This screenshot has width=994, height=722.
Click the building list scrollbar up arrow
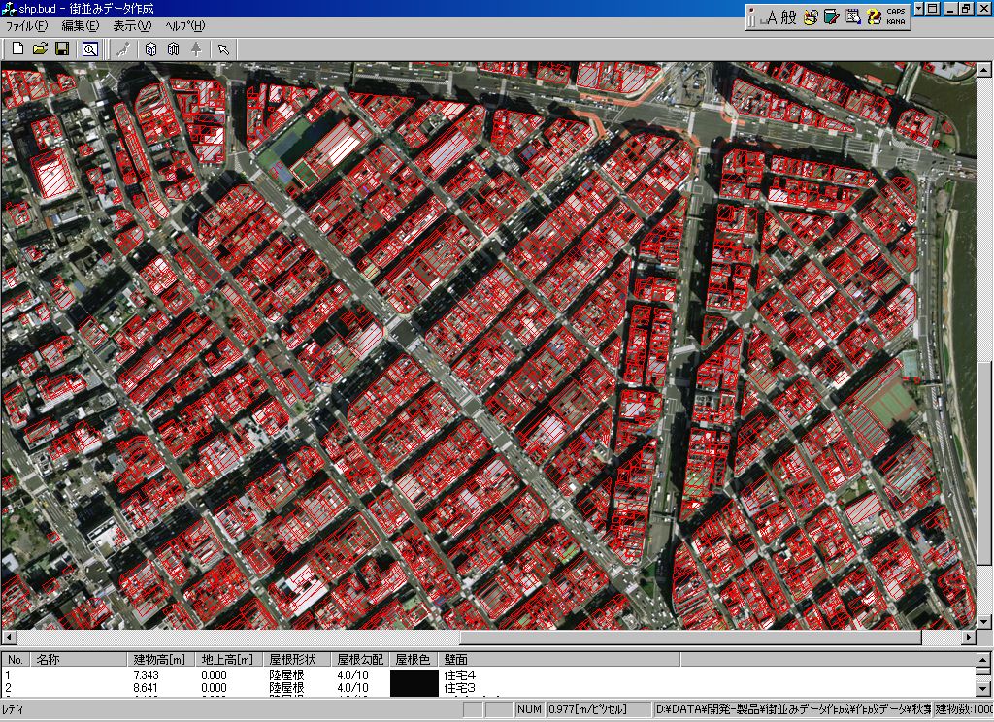coord(983,660)
